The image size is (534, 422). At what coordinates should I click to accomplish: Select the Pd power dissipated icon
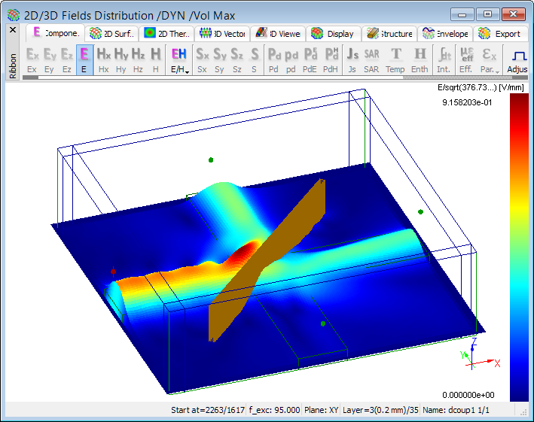(x=275, y=59)
